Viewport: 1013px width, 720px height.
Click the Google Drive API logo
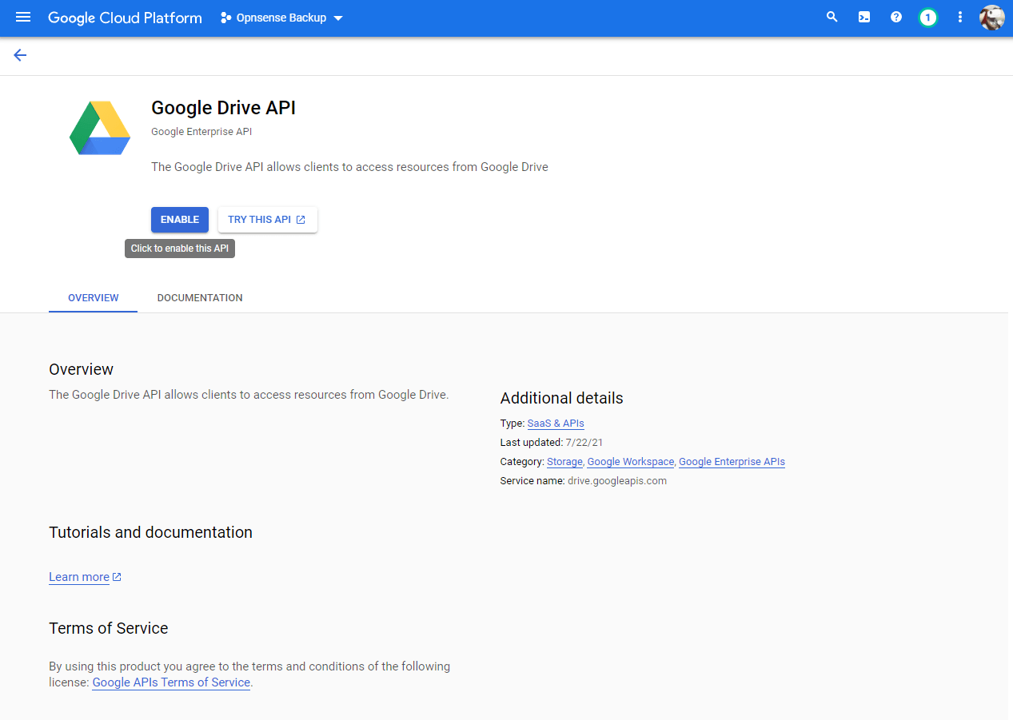tap(99, 128)
